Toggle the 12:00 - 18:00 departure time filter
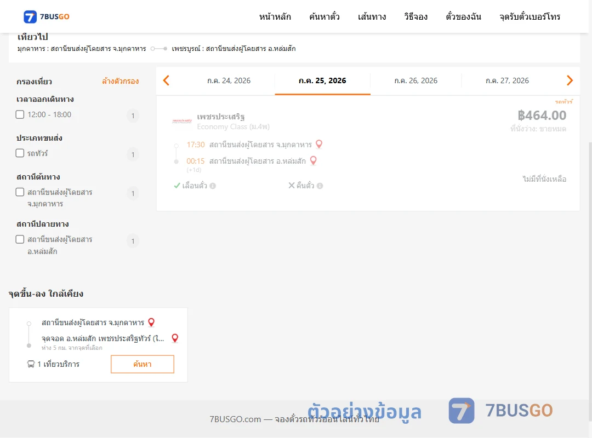This screenshot has width=592, height=438. pyautogui.click(x=20, y=114)
